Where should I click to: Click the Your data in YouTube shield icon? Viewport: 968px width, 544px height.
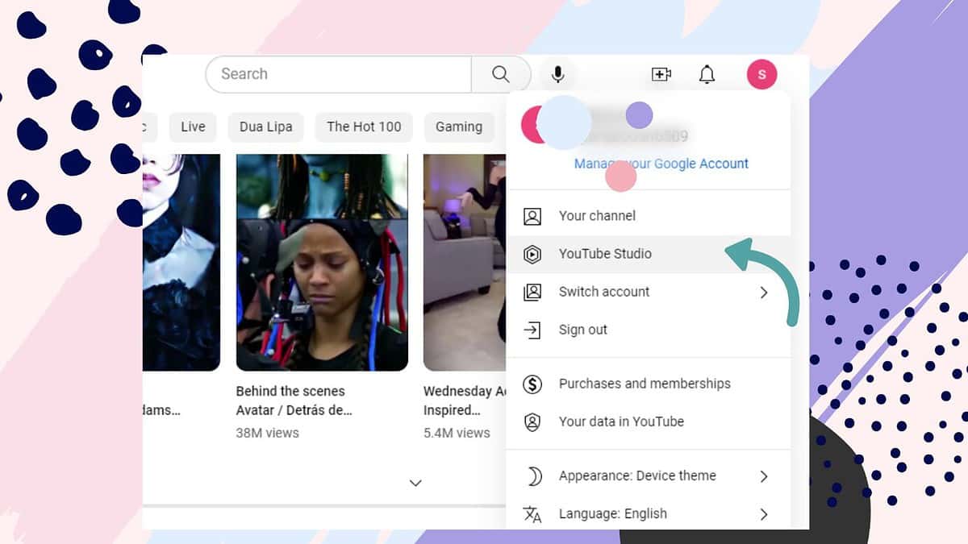[532, 421]
